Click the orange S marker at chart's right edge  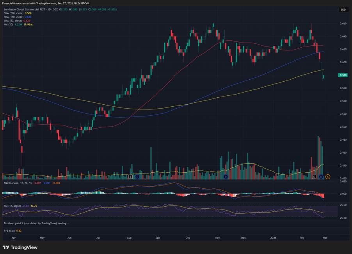pos(328,177)
